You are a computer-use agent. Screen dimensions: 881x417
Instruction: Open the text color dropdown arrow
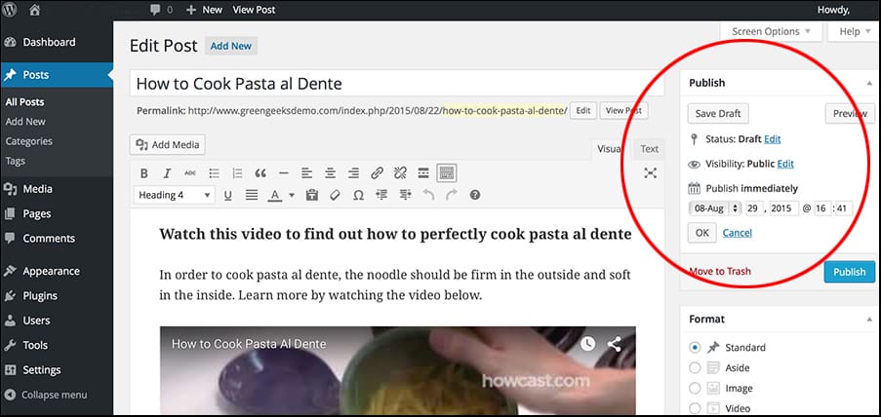tap(292, 195)
